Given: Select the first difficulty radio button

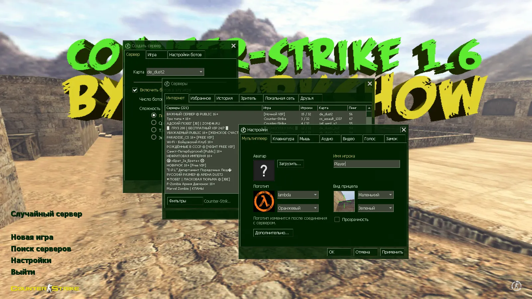Looking at the screenshot, I should [x=154, y=115].
